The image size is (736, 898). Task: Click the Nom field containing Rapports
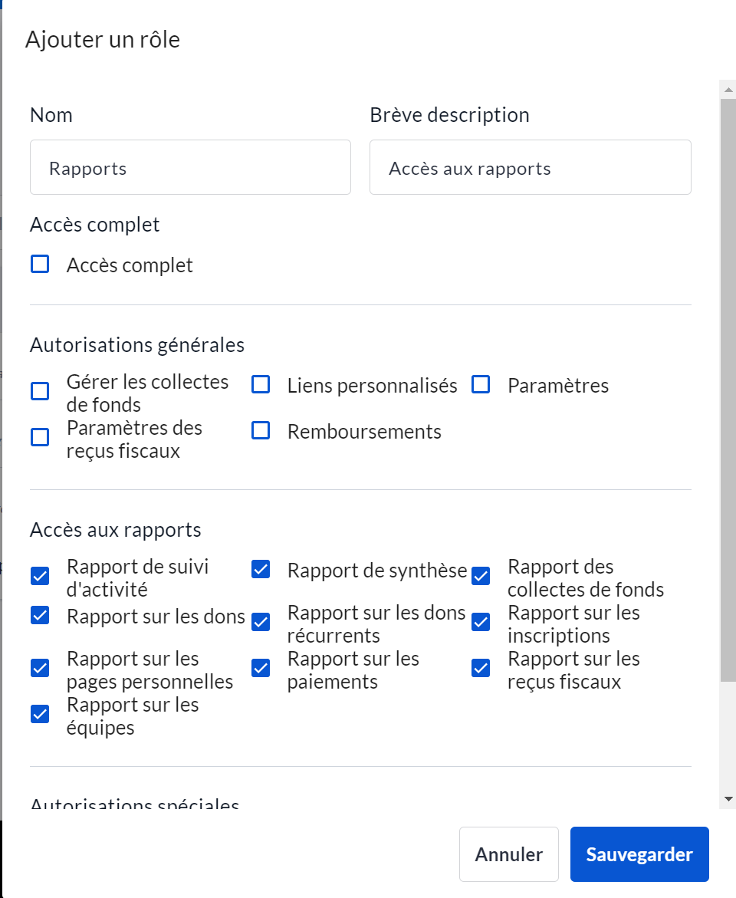[x=190, y=167]
